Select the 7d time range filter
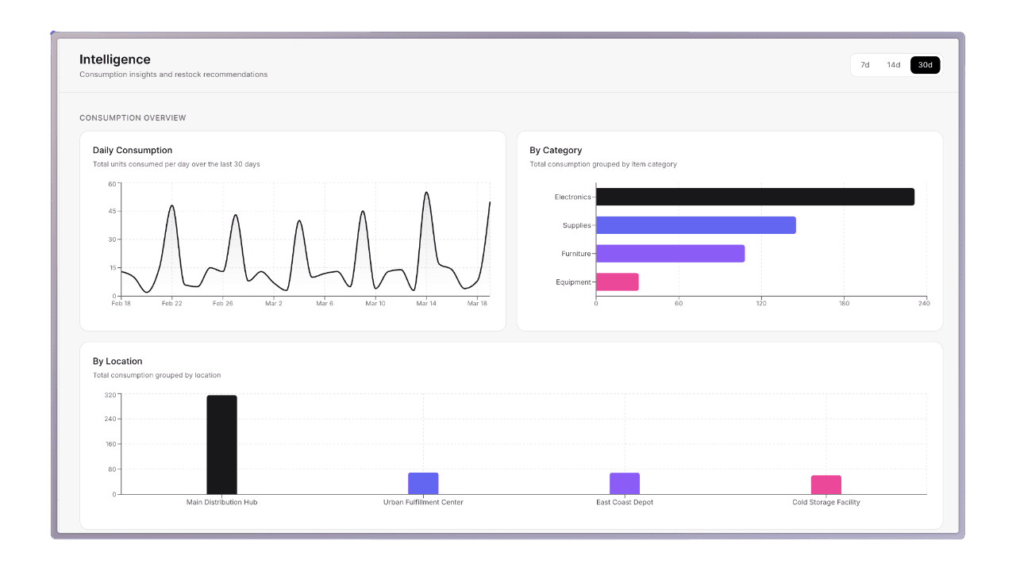1016x571 pixels. click(x=864, y=64)
